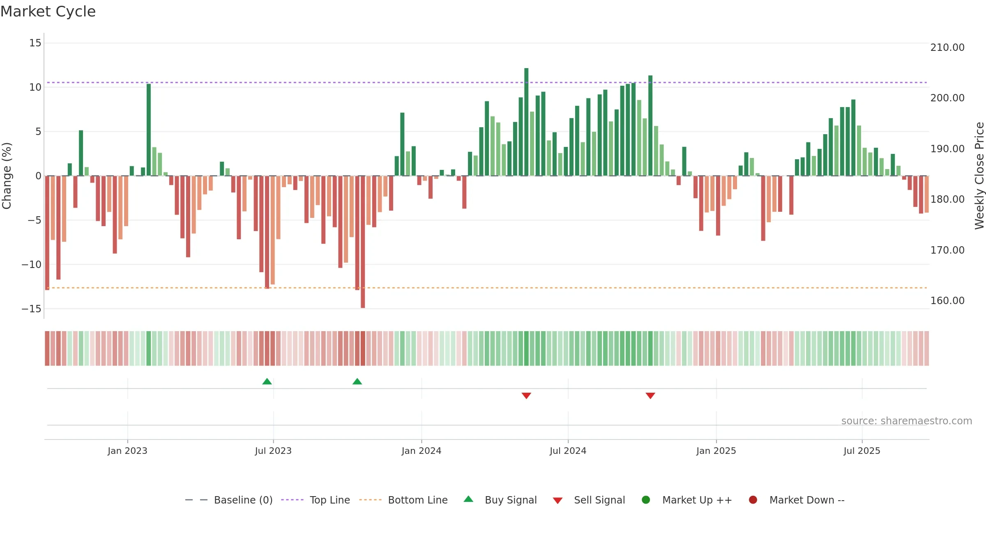
Task: Toggle the Market Up ++ legend entry
Action: coord(687,500)
